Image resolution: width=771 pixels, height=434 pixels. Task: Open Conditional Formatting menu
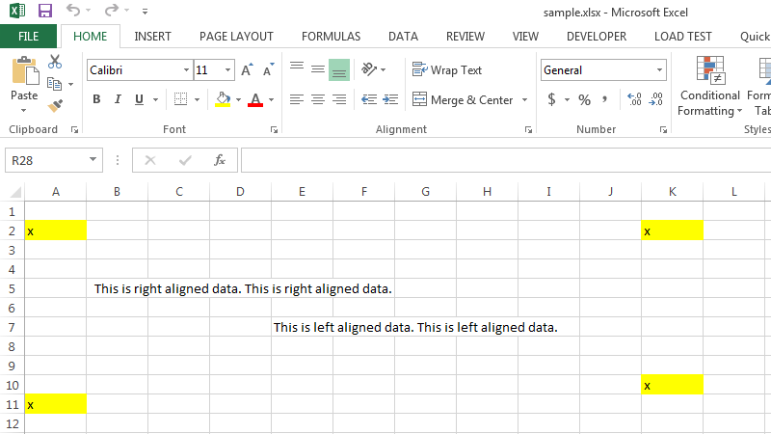tap(709, 87)
